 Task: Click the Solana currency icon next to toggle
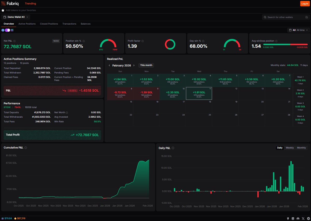[12, 30]
